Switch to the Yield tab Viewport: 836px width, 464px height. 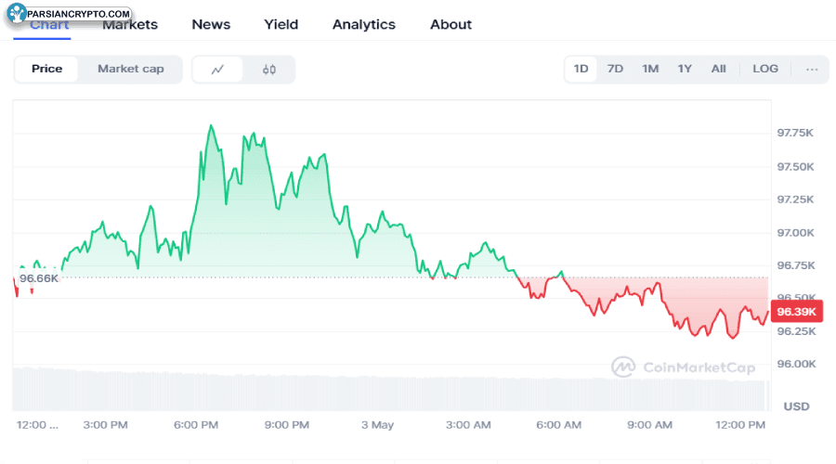281,24
